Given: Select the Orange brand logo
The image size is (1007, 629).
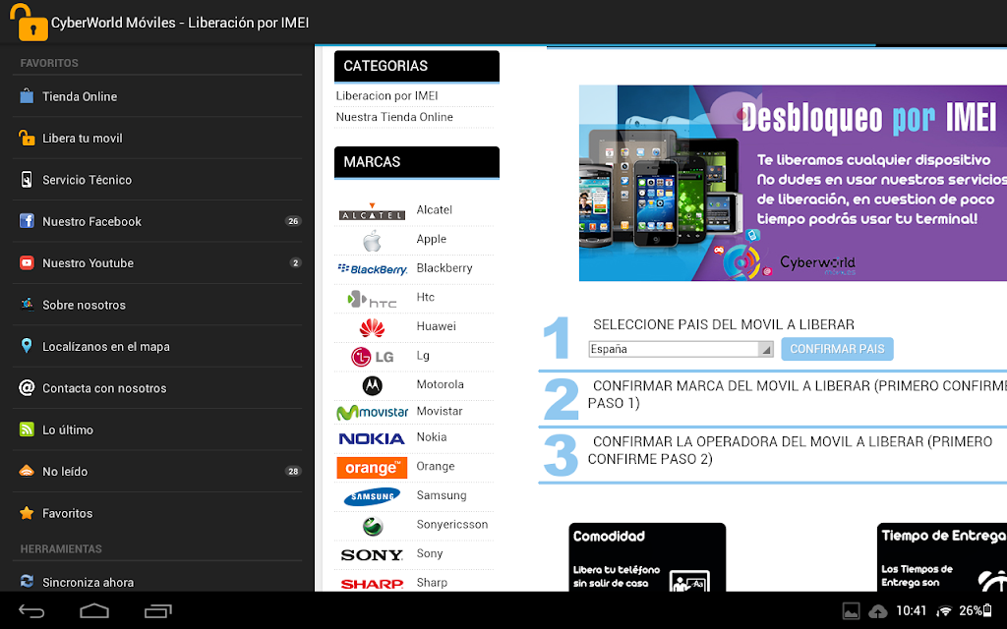Looking at the screenshot, I should coord(372,467).
